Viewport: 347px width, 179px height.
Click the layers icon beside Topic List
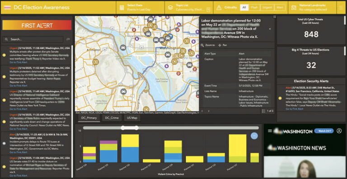point(170,8)
